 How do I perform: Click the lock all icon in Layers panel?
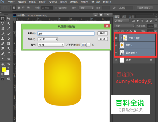[x=135, y=31]
